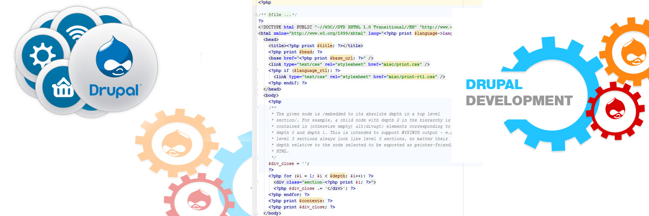Viewport: 649px width, 216px height.
Task: Collapse the <body> tag code block
Action: [x=255, y=96]
